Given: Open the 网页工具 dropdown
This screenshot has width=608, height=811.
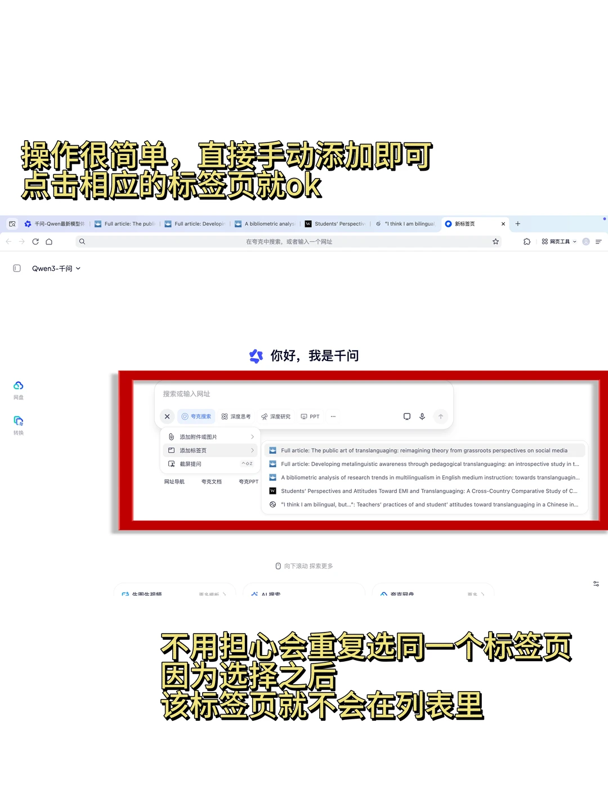Looking at the screenshot, I should [559, 242].
